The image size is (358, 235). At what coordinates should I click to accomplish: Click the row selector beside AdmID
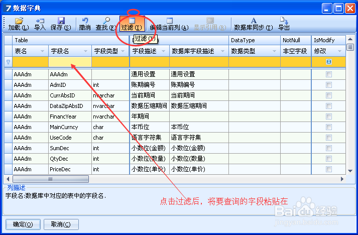(x=8, y=85)
